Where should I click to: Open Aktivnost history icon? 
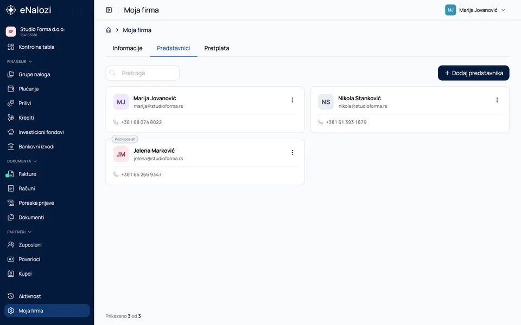point(11,296)
